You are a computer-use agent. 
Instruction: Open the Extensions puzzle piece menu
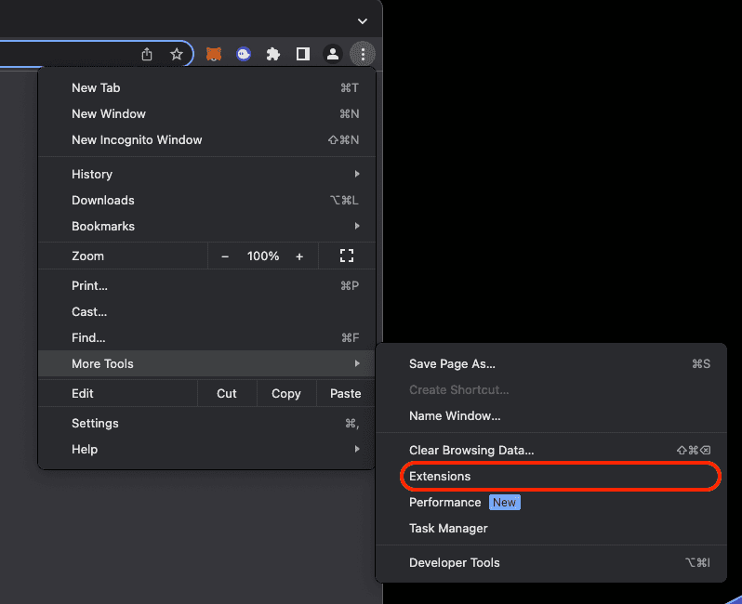[273, 54]
